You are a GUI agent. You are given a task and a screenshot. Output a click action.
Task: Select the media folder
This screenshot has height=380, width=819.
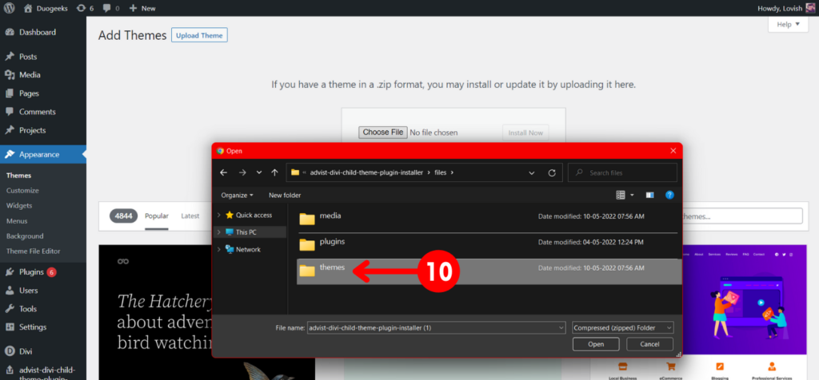(x=489, y=218)
